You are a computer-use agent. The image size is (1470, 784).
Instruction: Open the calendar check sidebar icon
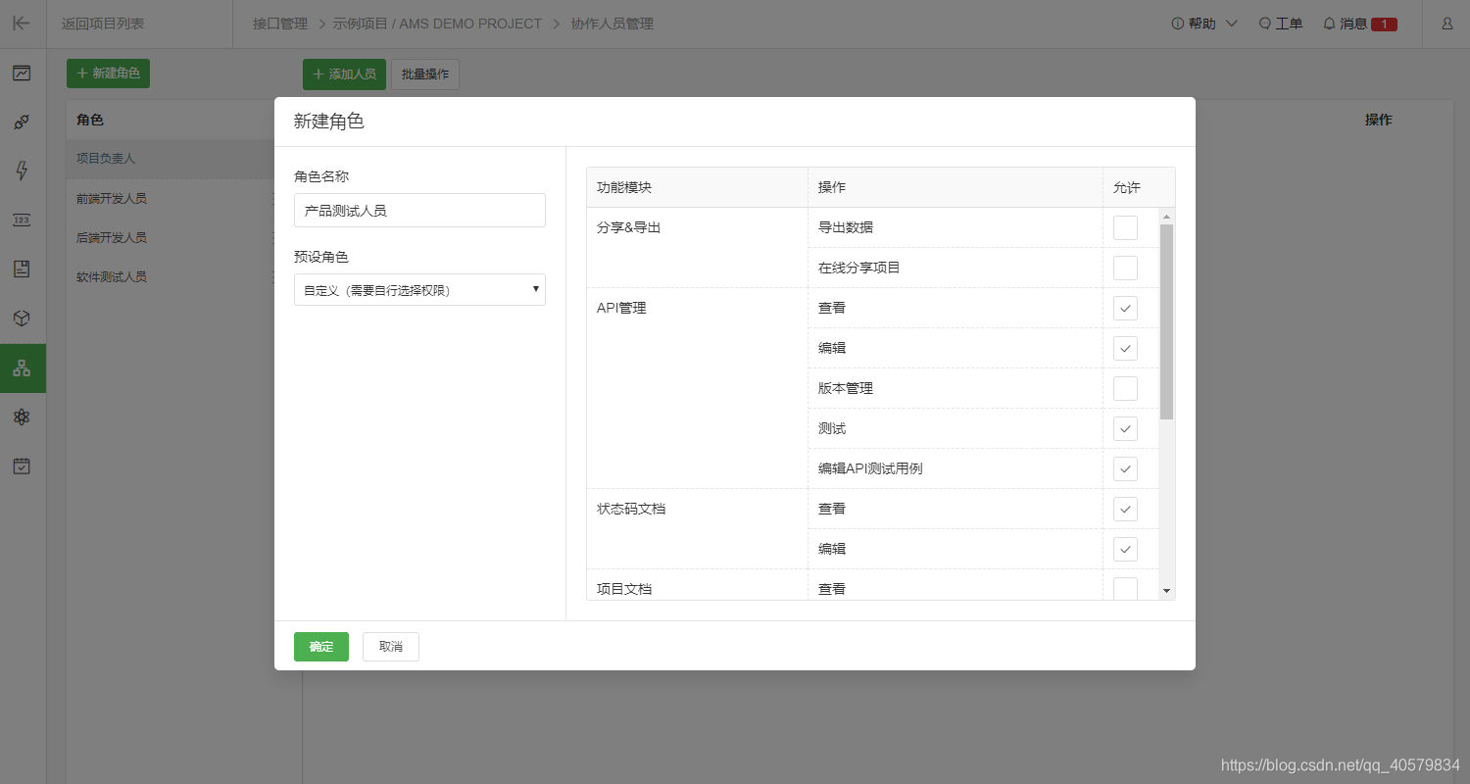(x=22, y=465)
